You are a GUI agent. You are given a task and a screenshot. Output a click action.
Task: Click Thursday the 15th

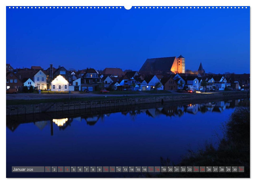[x=138, y=170]
